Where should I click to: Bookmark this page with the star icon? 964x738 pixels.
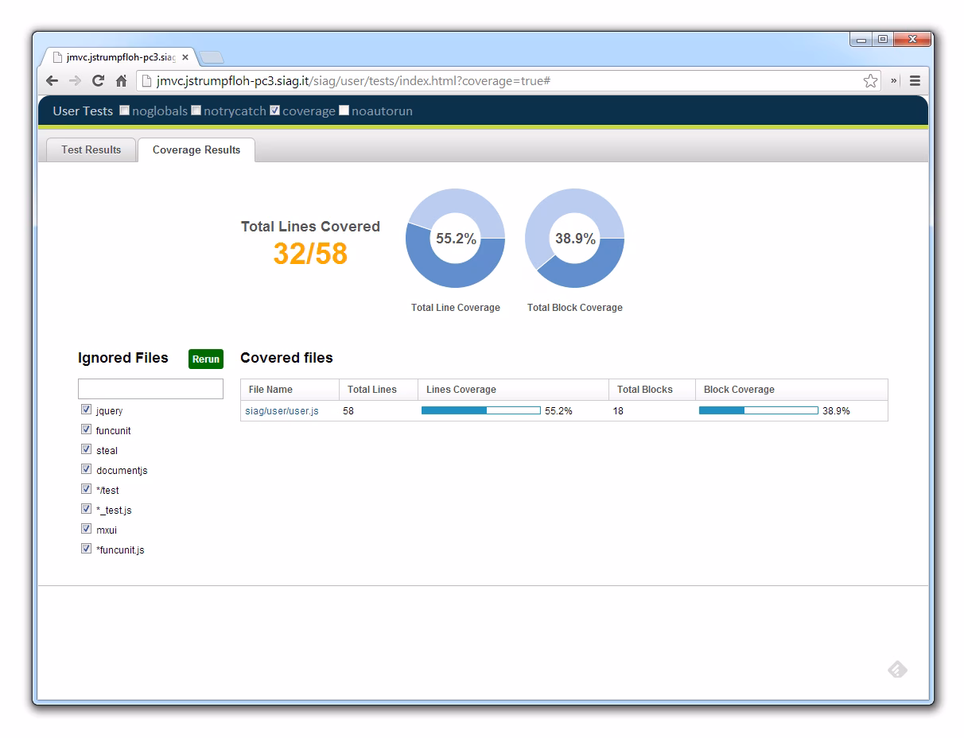click(870, 80)
